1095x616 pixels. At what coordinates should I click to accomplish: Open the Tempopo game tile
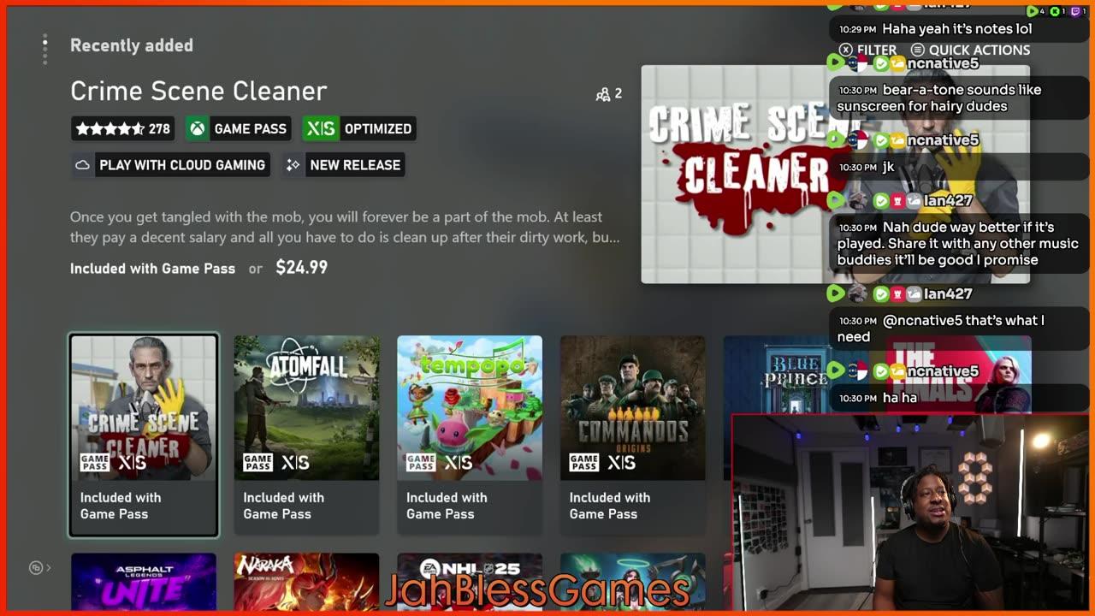pyautogui.click(x=470, y=435)
